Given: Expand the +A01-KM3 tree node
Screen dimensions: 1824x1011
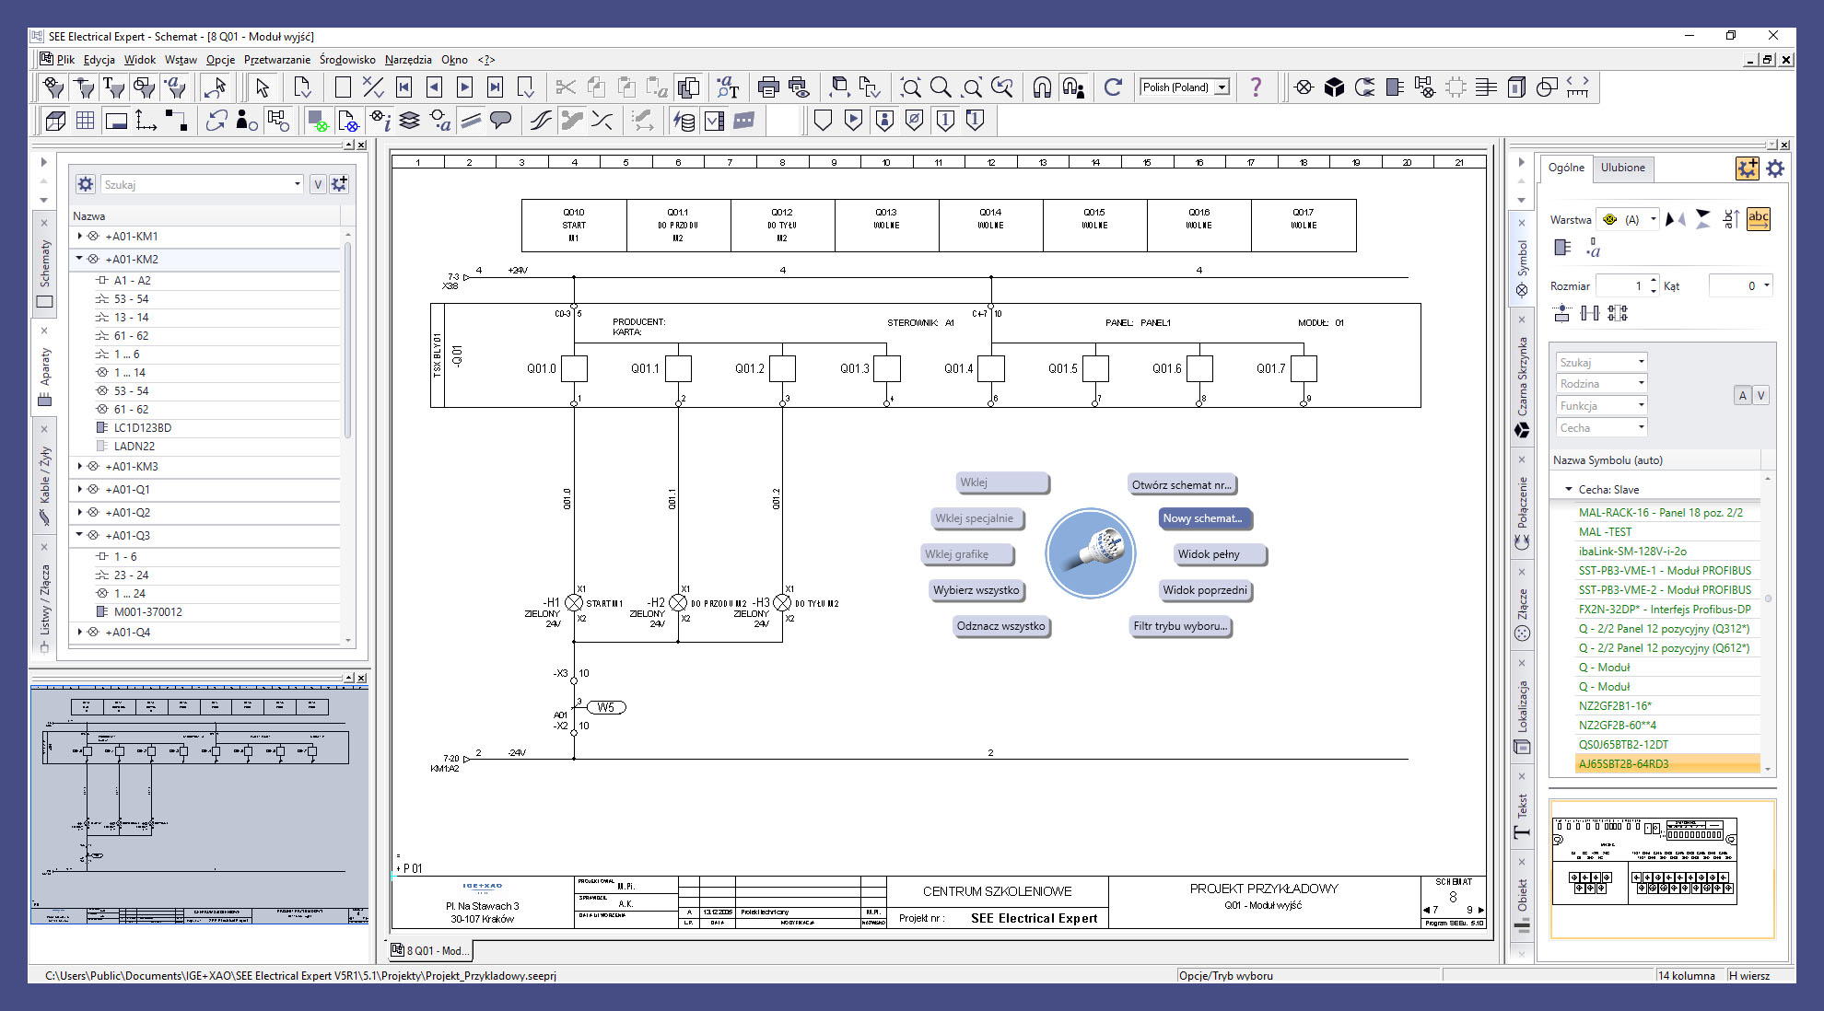Looking at the screenshot, I should (x=80, y=467).
